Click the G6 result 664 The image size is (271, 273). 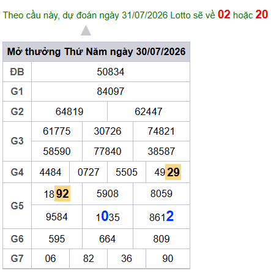tap(108, 239)
